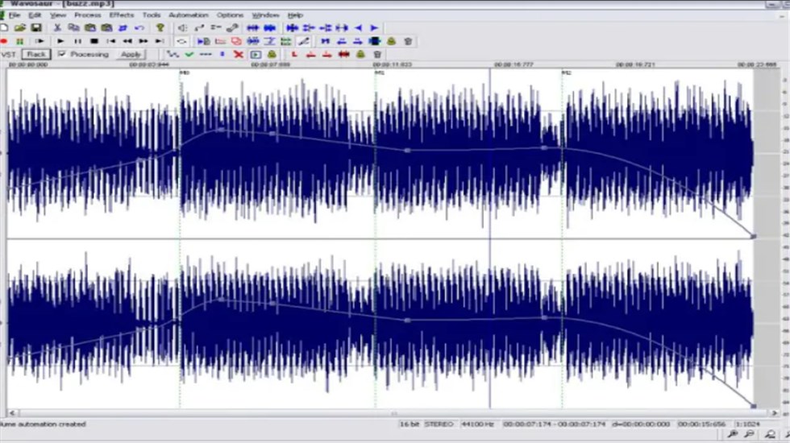The width and height of the screenshot is (790, 443).
Task: Click the horizontal scrollbar left arrow
Action: pos(12,412)
